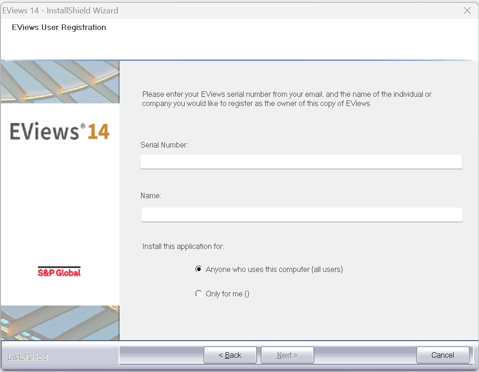Choose the 'Only for me' radio button
This screenshot has height=372, width=479.
point(198,294)
